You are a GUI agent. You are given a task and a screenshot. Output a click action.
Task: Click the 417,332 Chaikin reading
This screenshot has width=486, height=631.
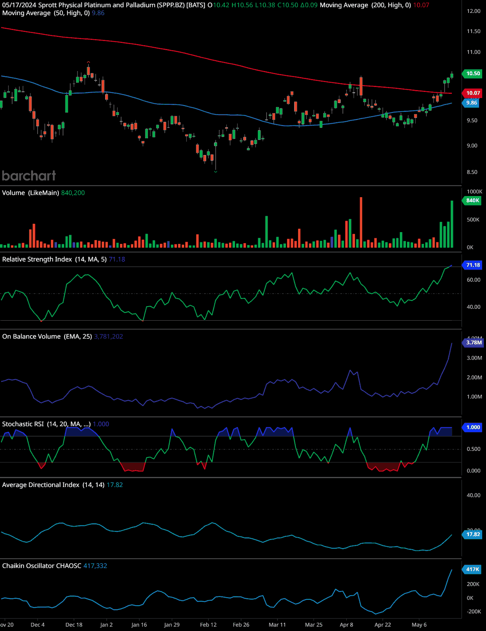[x=95, y=566]
